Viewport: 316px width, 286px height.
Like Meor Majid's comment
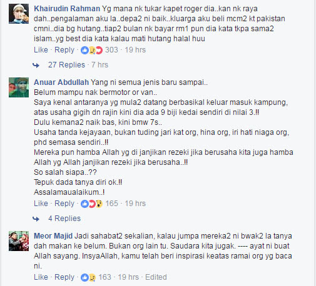point(41,277)
